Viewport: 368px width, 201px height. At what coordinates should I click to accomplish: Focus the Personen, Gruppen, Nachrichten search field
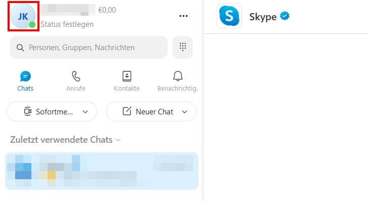89,48
